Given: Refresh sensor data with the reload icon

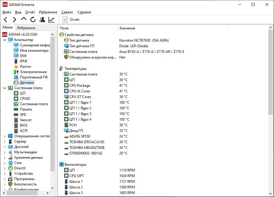Looking at the screenshot, I should 33,20.
